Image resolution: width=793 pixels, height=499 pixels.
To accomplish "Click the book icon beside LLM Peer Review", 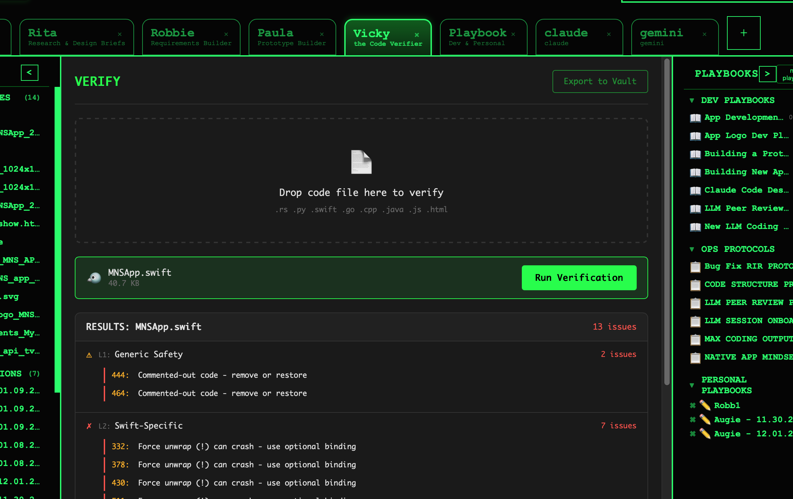I will [x=695, y=209].
